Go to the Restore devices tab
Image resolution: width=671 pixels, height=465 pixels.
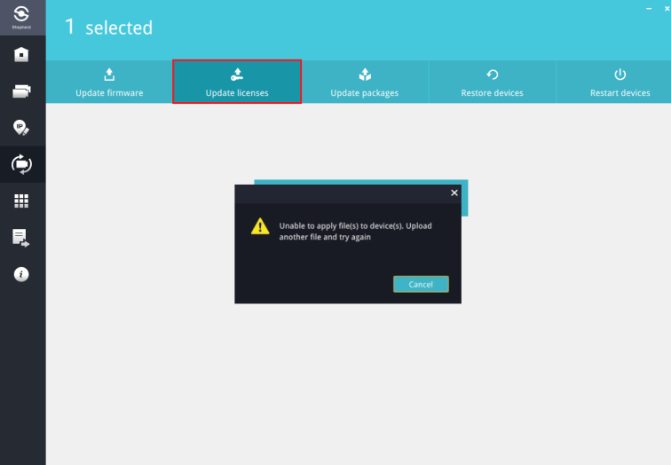click(x=492, y=83)
